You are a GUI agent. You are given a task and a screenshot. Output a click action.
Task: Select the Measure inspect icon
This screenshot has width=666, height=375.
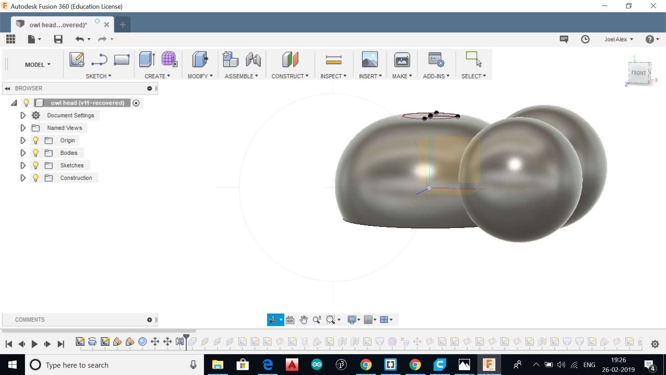pos(333,60)
